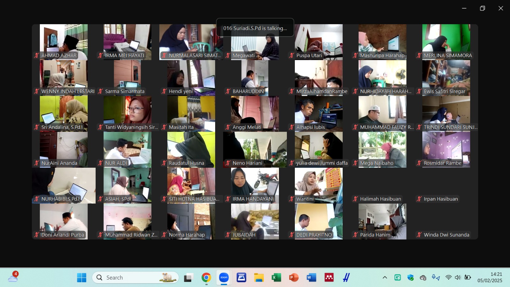Click Masitah Ita name label

(x=181, y=127)
